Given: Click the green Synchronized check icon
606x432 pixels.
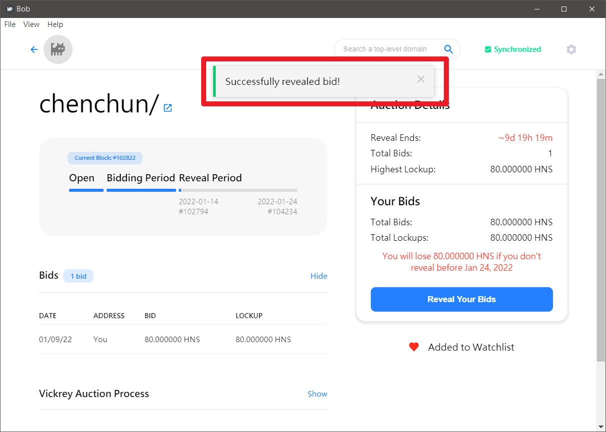Looking at the screenshot, I should click(x=488, y=49).
